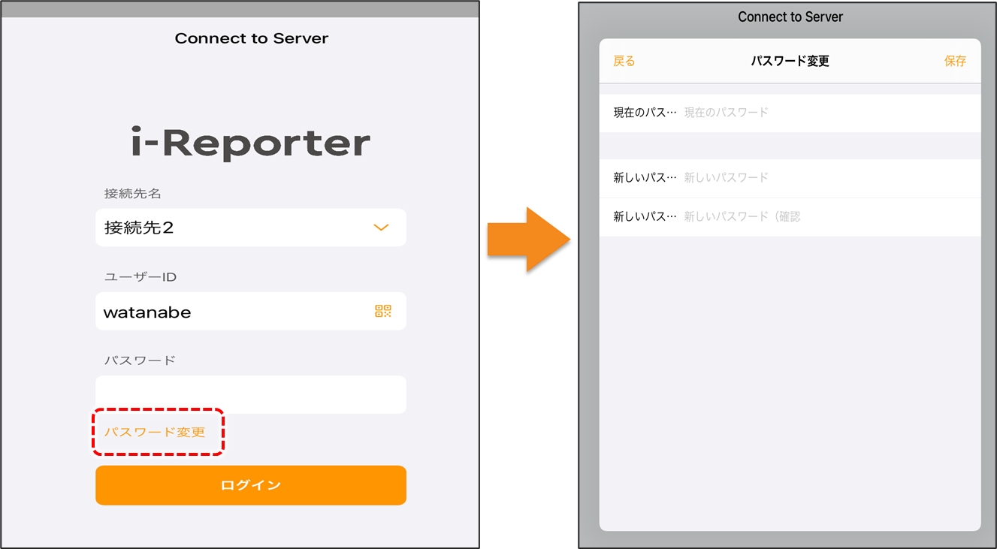The width and height of the screenshot is (997, 549).
Task: Click the i-Reporter logo
Action: (x=250, y=143)
